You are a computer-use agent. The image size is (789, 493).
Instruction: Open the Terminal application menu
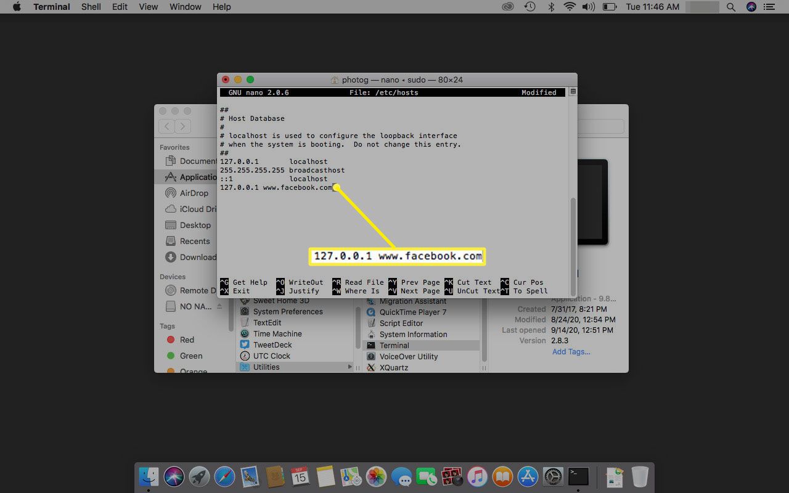[x=52, y=7]
